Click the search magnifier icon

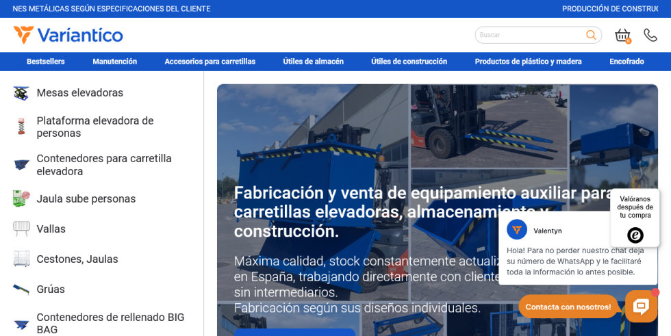591,35
